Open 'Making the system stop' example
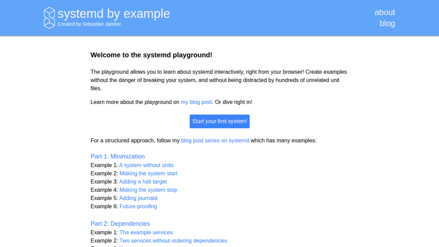This screenshot has height=247, width=439. [148, 190]
